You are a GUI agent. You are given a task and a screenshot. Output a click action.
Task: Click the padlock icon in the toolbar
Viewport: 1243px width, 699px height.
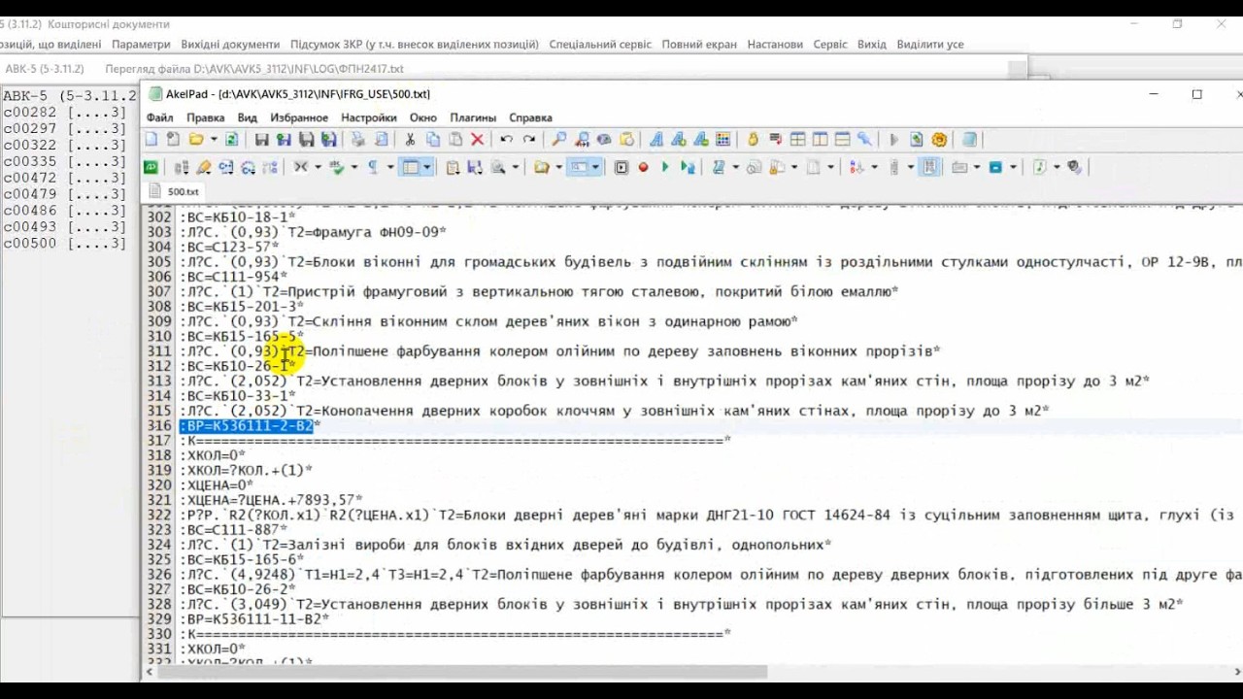click(753, 140)
